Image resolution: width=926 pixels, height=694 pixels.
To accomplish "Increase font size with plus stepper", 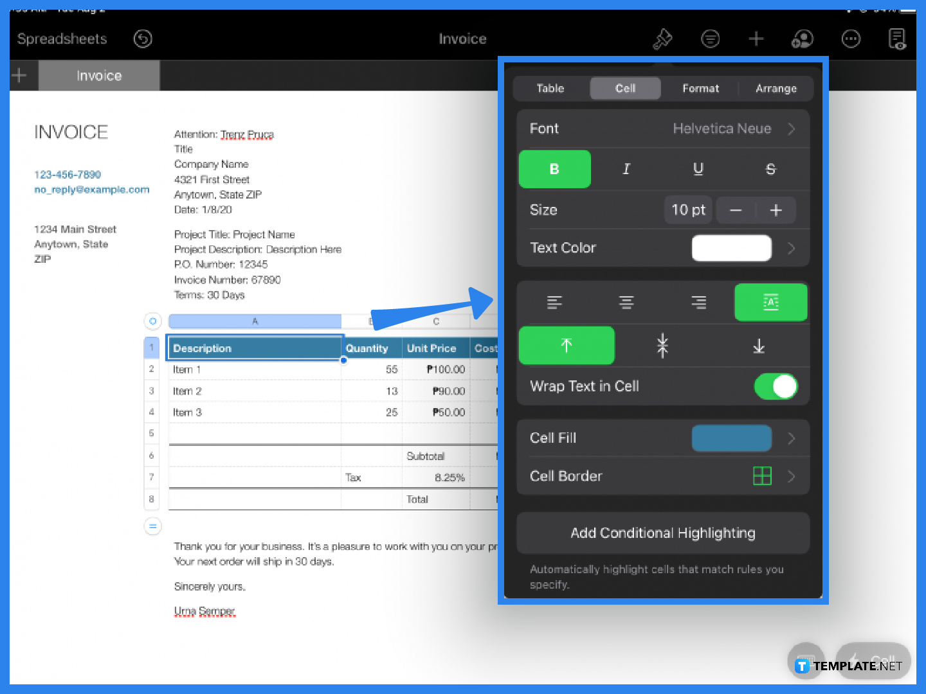I will (x=776, y=210).
